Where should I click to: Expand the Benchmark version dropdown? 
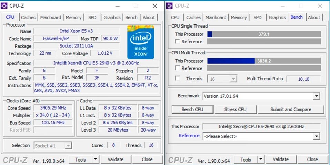(316, 96)
